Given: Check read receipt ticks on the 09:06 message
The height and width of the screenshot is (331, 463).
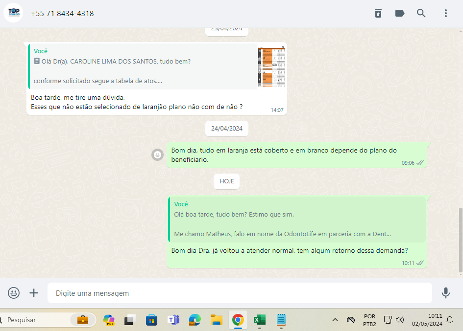Looking at the screenshot, I should click(x=420, y=163).
